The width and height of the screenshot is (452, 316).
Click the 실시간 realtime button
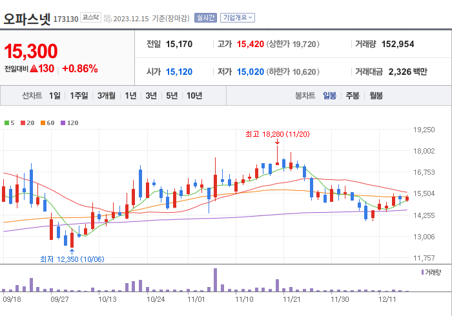click(205, 18)
